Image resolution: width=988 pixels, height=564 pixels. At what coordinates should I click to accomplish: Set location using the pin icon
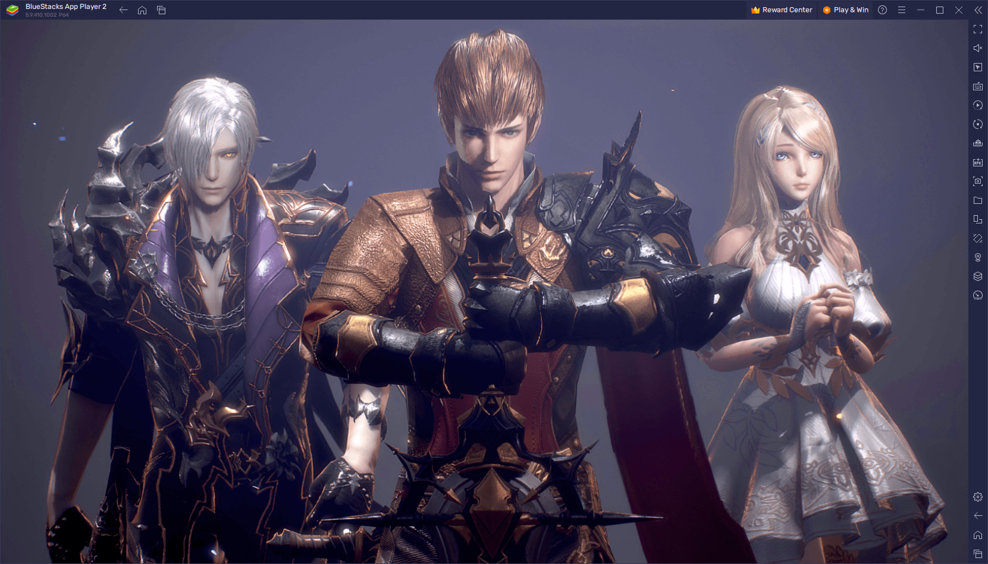[x=978, y=257]
